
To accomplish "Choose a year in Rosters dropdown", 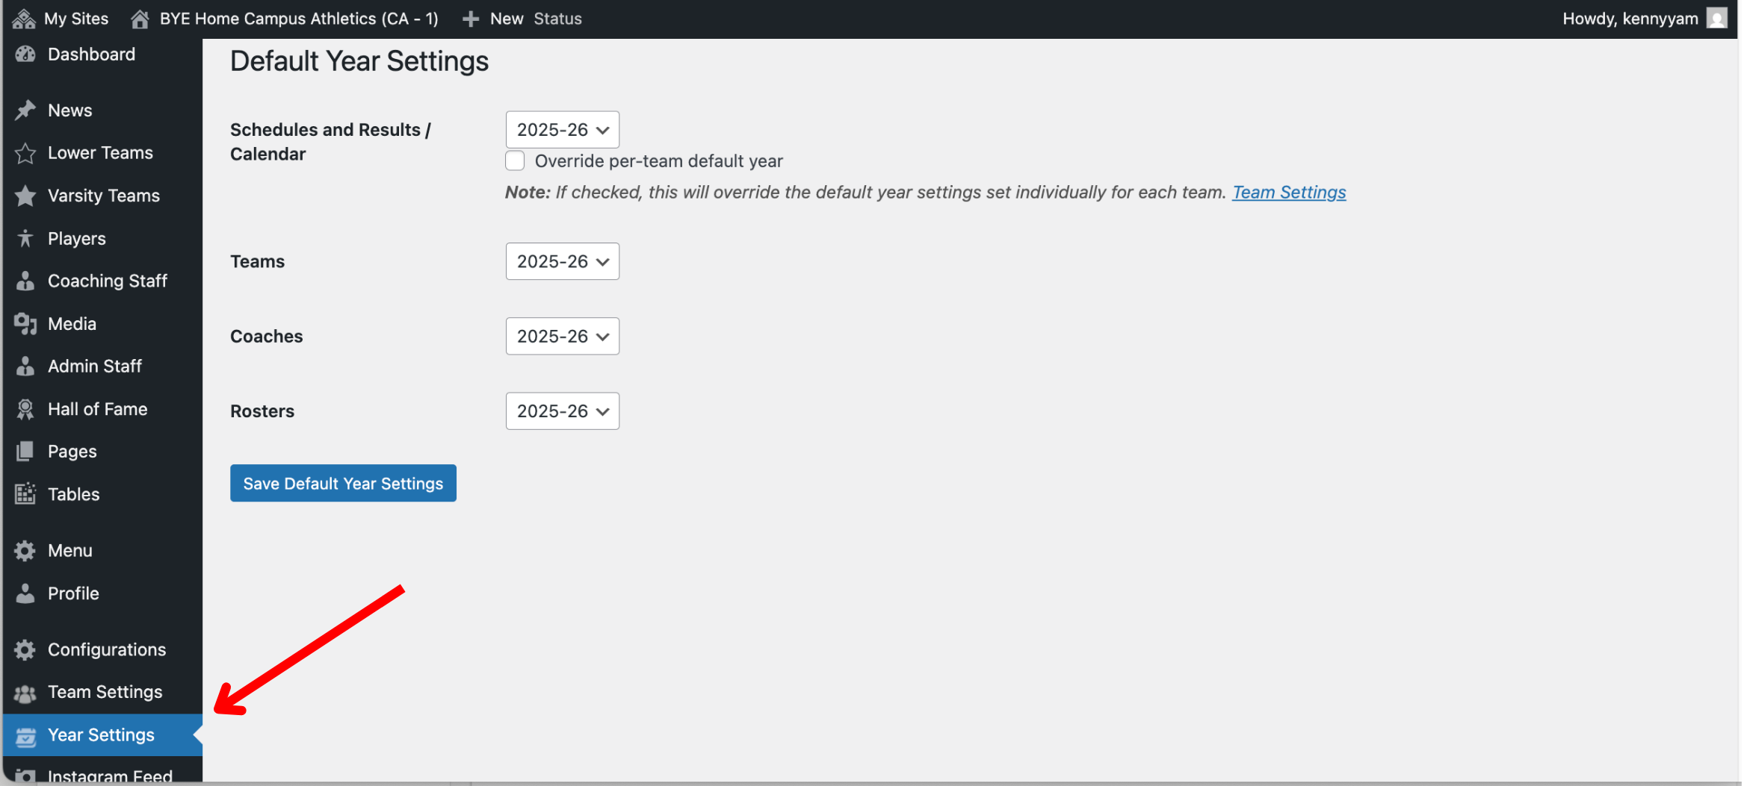I will pyautogui.click(x=562, y=411).
